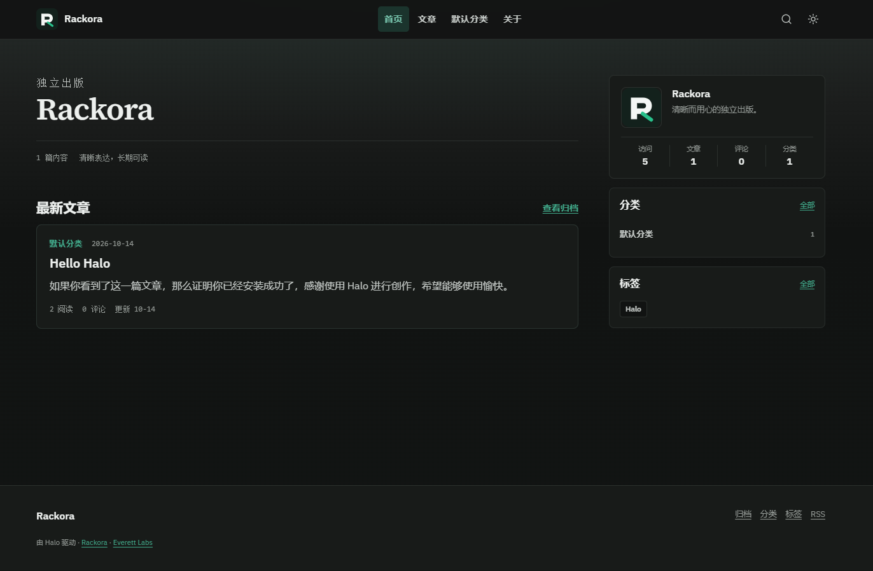Click the 最新文章 heading

63,208
